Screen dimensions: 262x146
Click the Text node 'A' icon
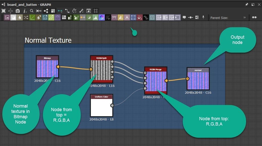pyautogui.click(x=127, y=17)
